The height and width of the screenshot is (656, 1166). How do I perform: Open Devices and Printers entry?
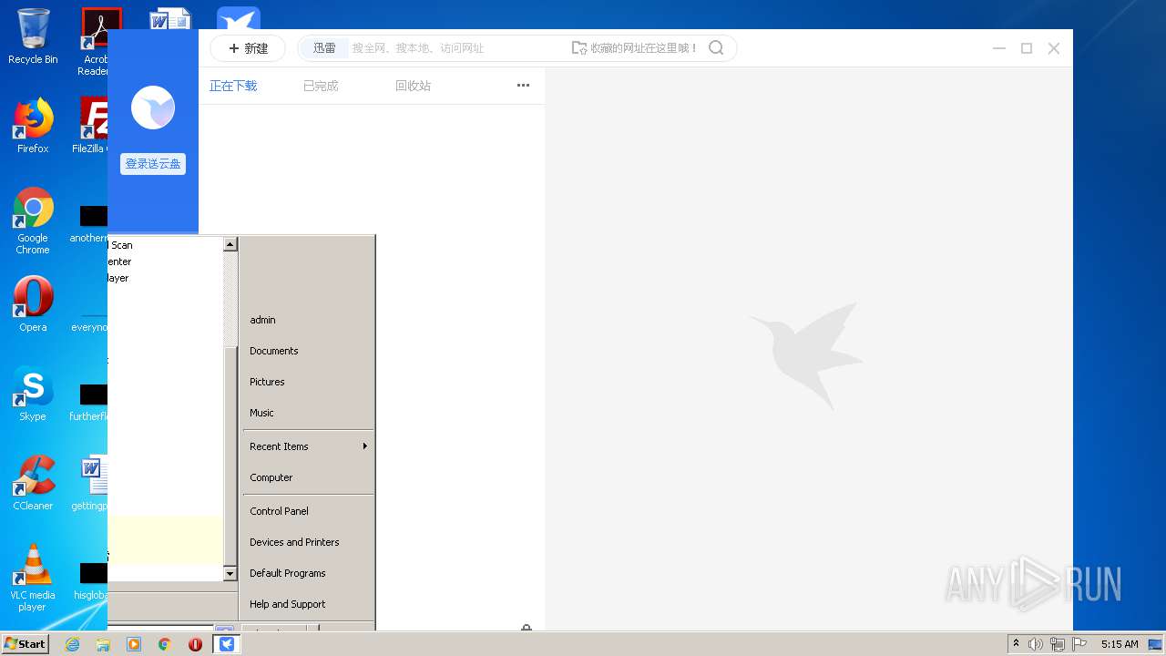pyautogui.click(x=294, y=542)
